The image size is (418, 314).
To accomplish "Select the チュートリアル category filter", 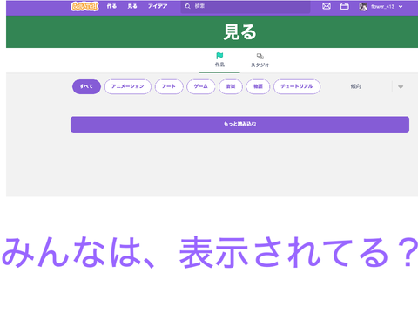I will coord(297,86).
